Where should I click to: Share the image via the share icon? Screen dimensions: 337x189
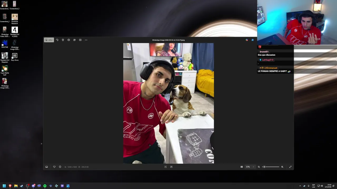(75, 40)
